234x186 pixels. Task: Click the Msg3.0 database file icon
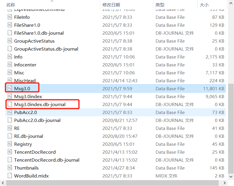[x=10, y=88]
